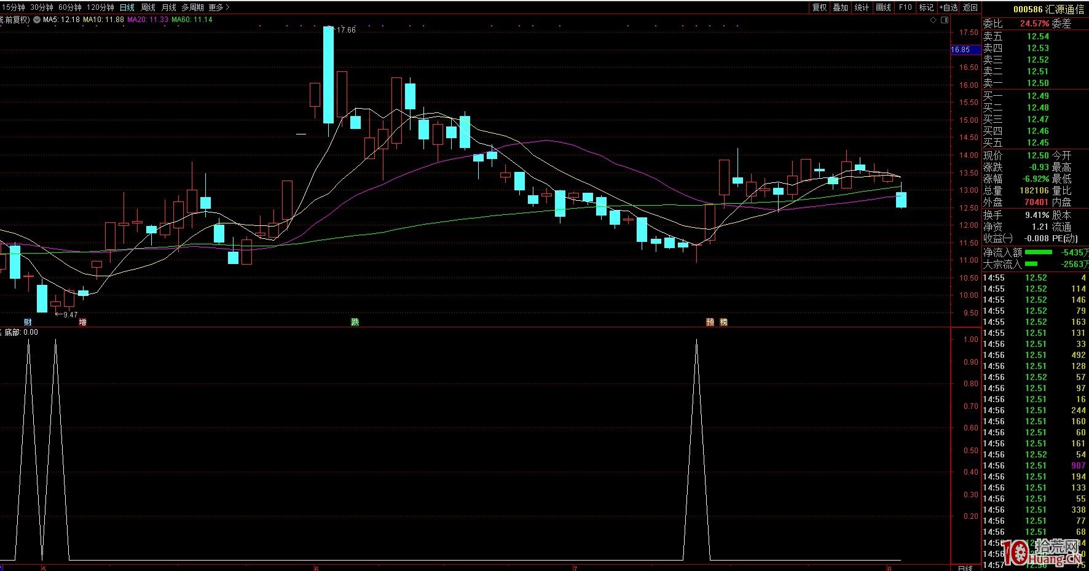Open the MA indicator settings dropdown circle

pyautogui.click(x=36, y=20)
